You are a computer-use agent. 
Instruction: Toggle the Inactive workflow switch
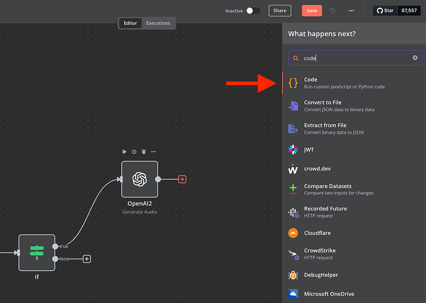253,11
